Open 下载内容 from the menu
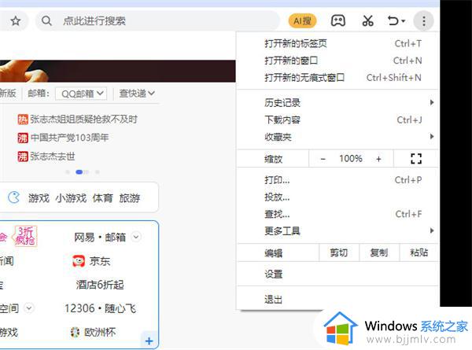Screen dimensions: 472x350 point(337,120)
